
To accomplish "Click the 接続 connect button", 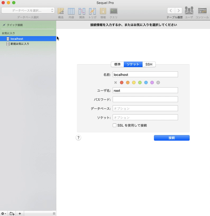I will (x=172, y=138).
